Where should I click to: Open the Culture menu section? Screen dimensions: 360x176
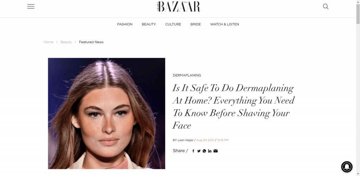coord(173,24)
